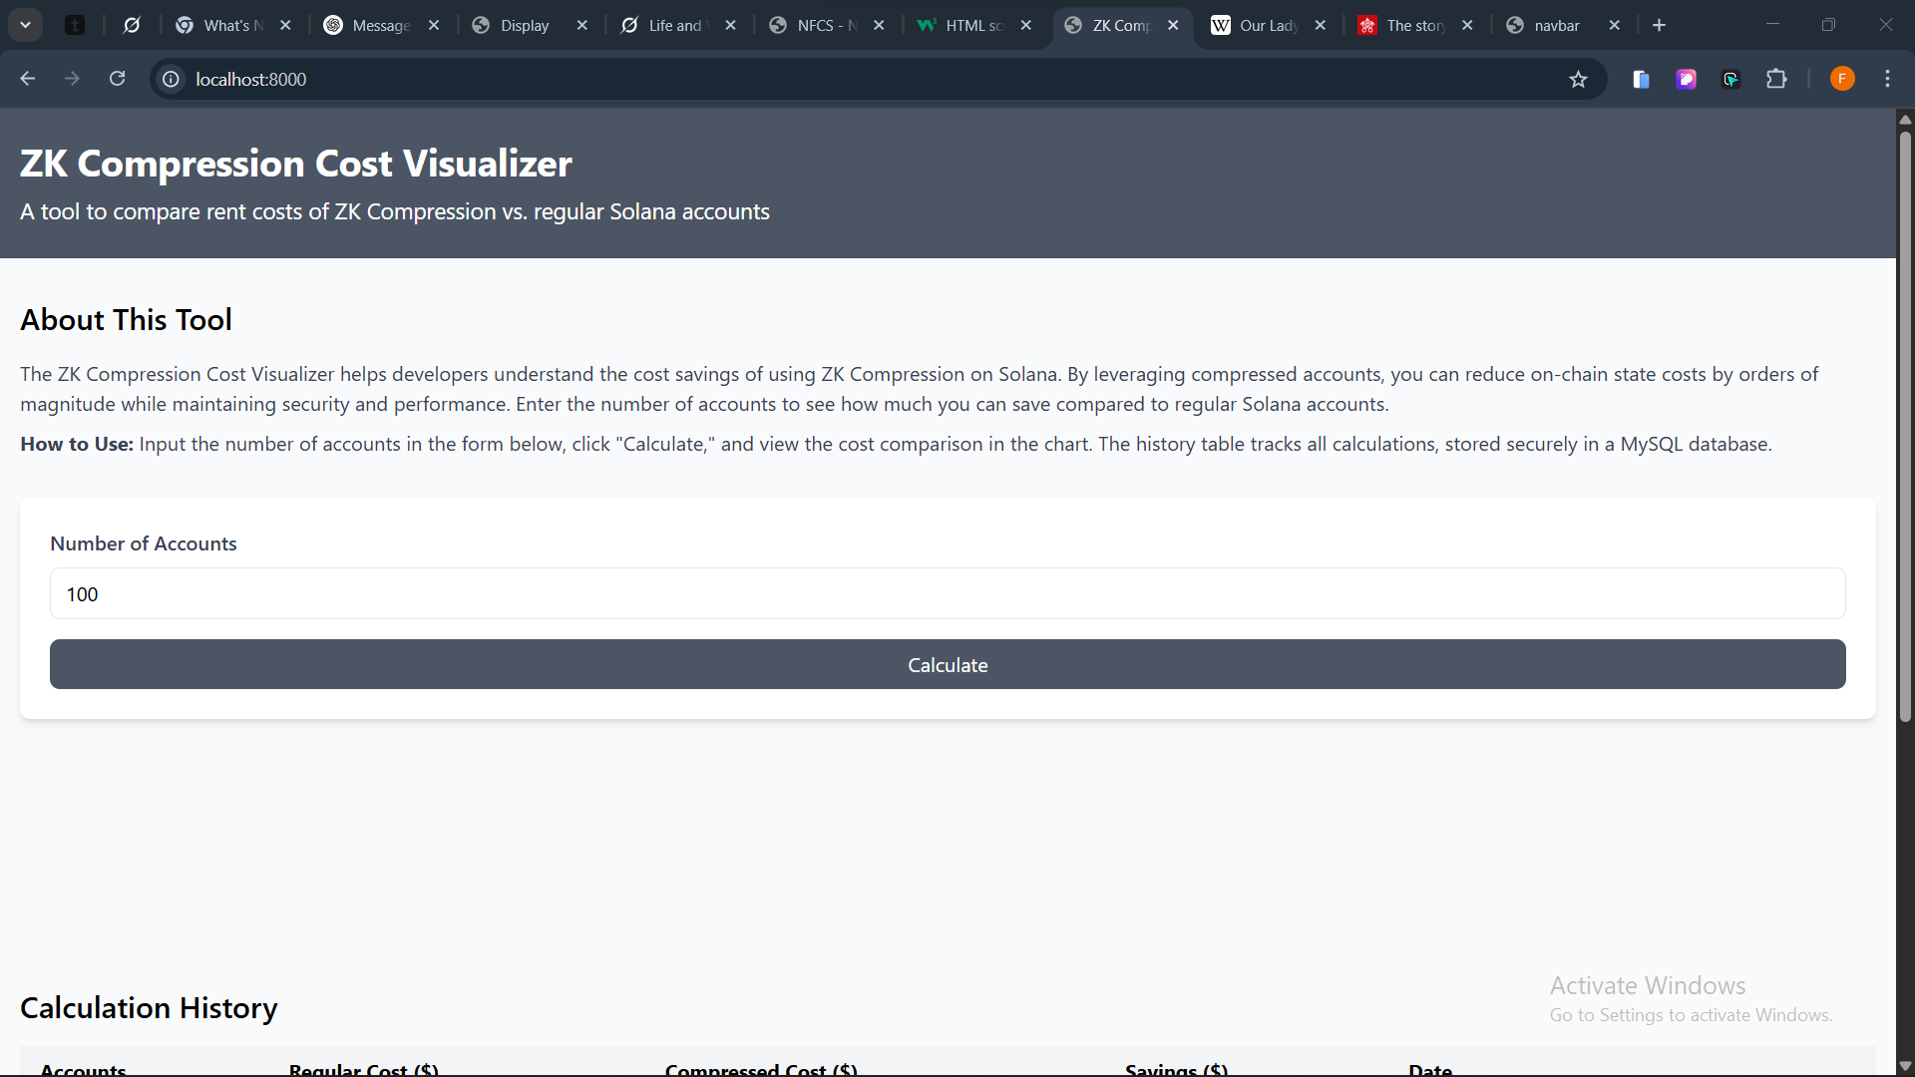Click the Calculate button
Image resolution: width=1915 pixels, height=1077 pixels.
pyautogui.click(x=948, y=664)
